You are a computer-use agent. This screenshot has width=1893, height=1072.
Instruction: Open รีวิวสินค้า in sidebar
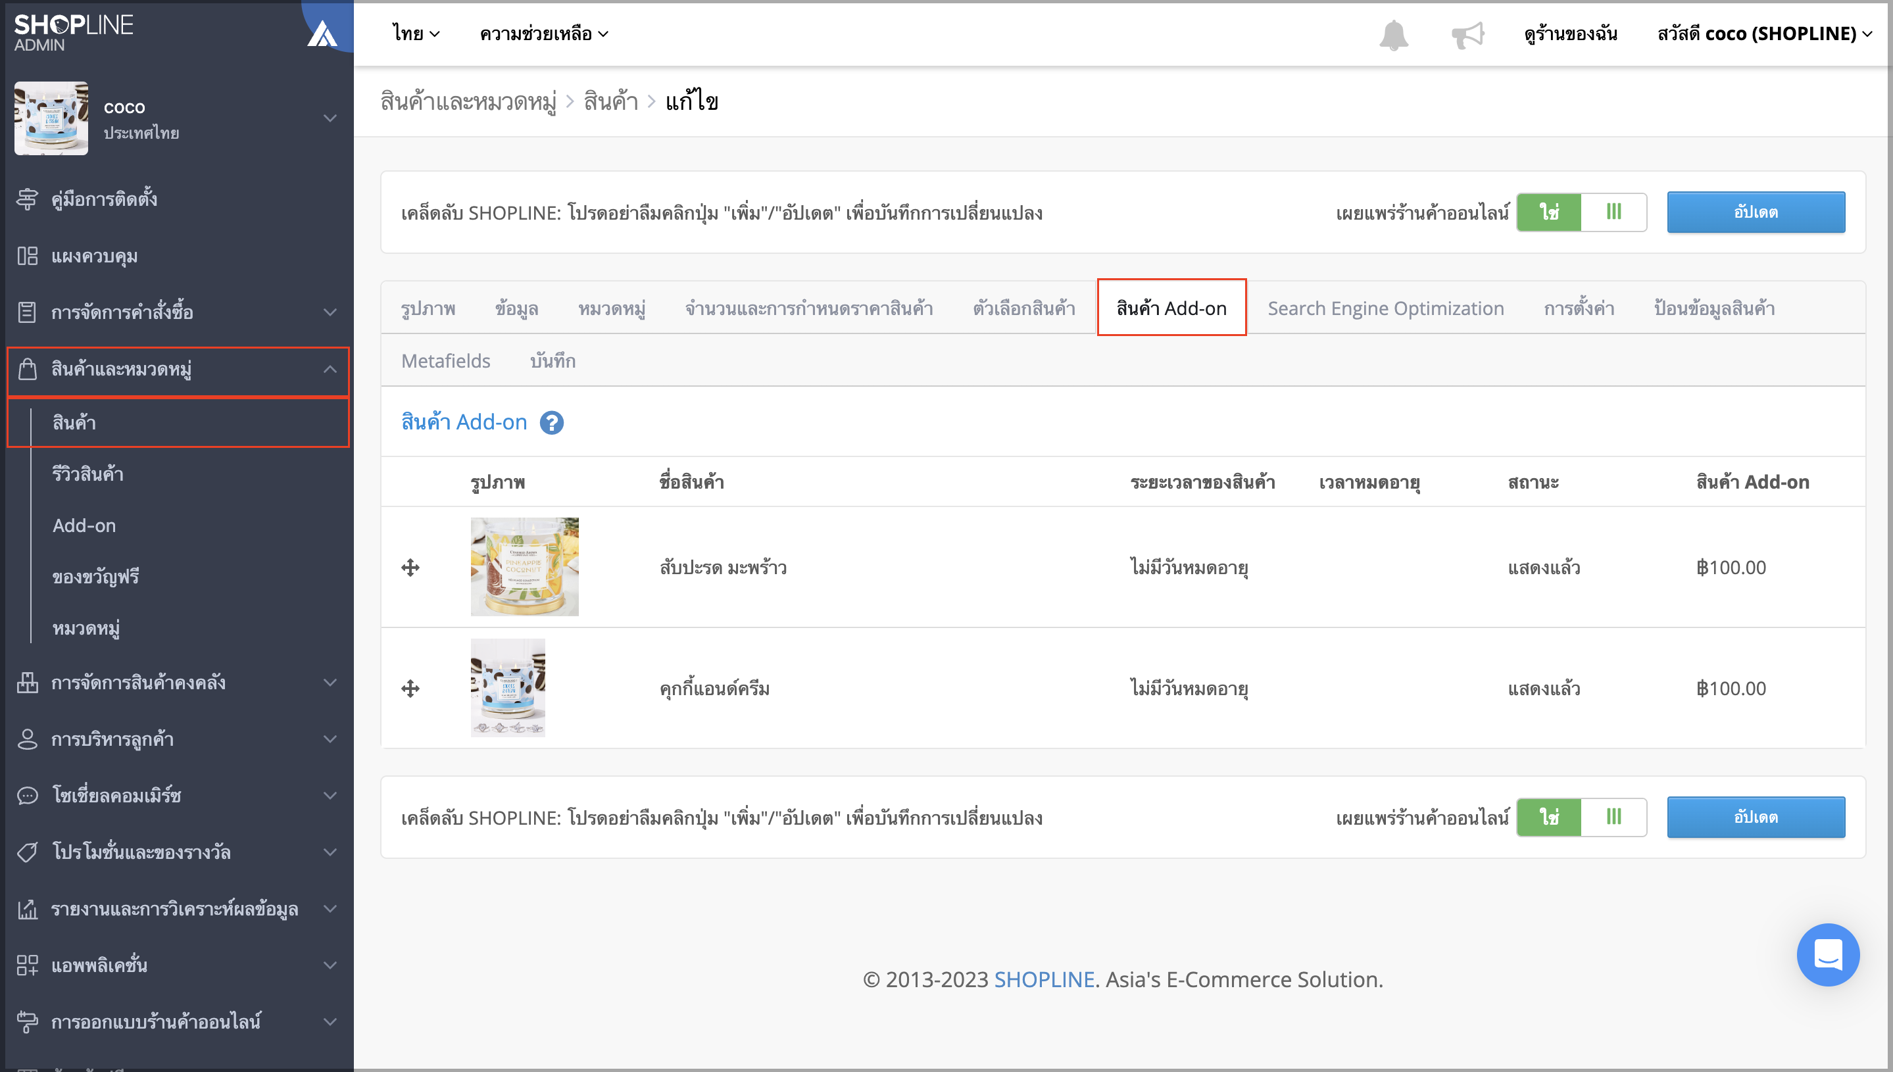pyautogui.click(x=87, y=474)
